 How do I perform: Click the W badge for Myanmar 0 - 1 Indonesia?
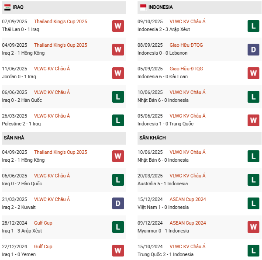[x=253, y=227]
